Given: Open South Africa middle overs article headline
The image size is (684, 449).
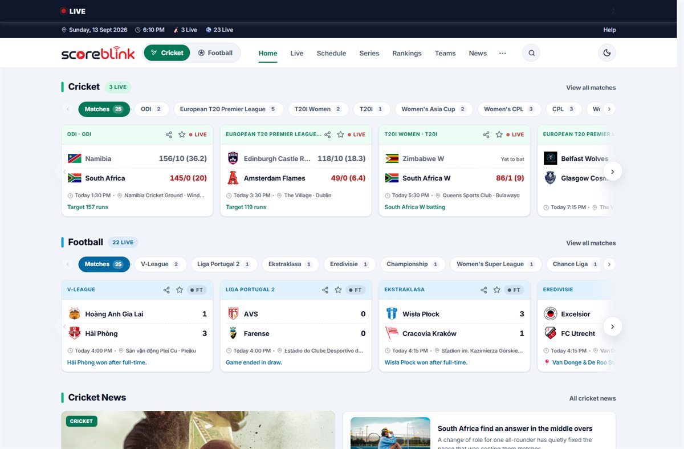Looking at the screenshot, I should [x=515, y=428].
